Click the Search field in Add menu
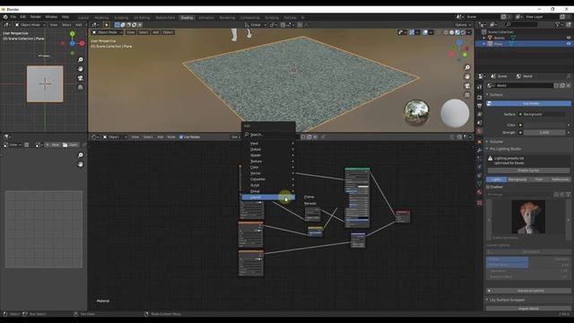Viewport: 574px width, 323px height. (268, 135)
